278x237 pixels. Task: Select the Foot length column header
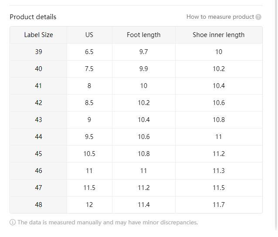click(144, 35)
